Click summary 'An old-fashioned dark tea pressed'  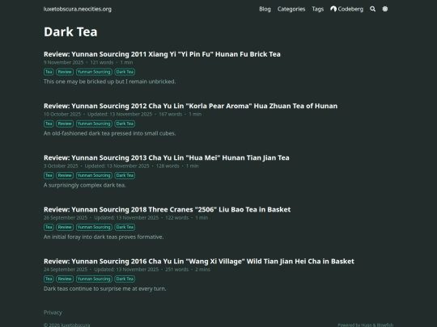(109, 133)
